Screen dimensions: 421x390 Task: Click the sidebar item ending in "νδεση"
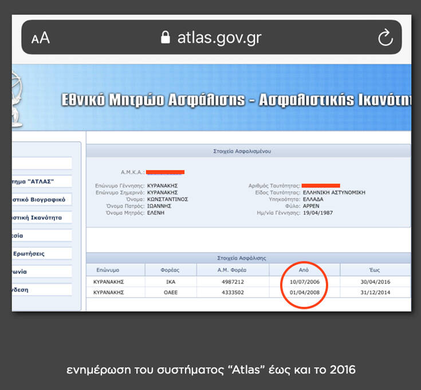pyautogui.click(x=41, y=289)
